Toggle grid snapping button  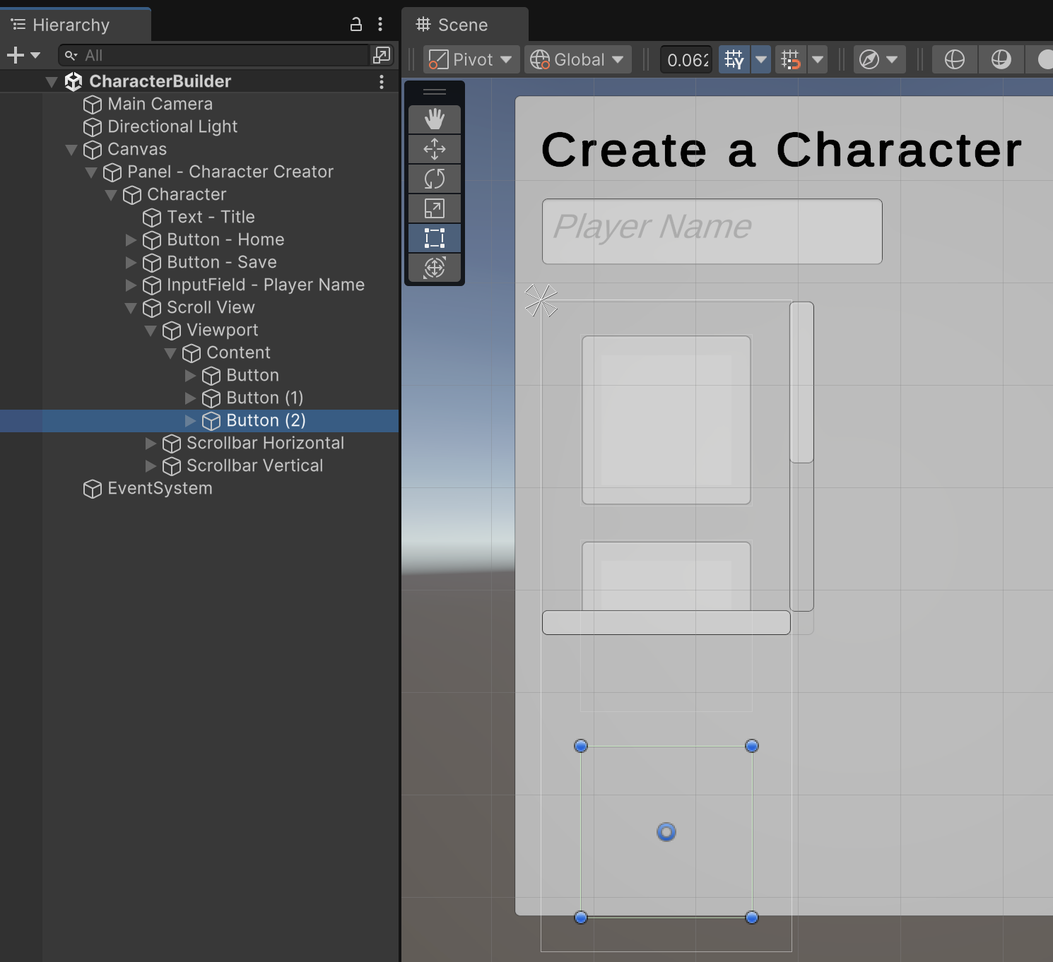pos(791,60)
